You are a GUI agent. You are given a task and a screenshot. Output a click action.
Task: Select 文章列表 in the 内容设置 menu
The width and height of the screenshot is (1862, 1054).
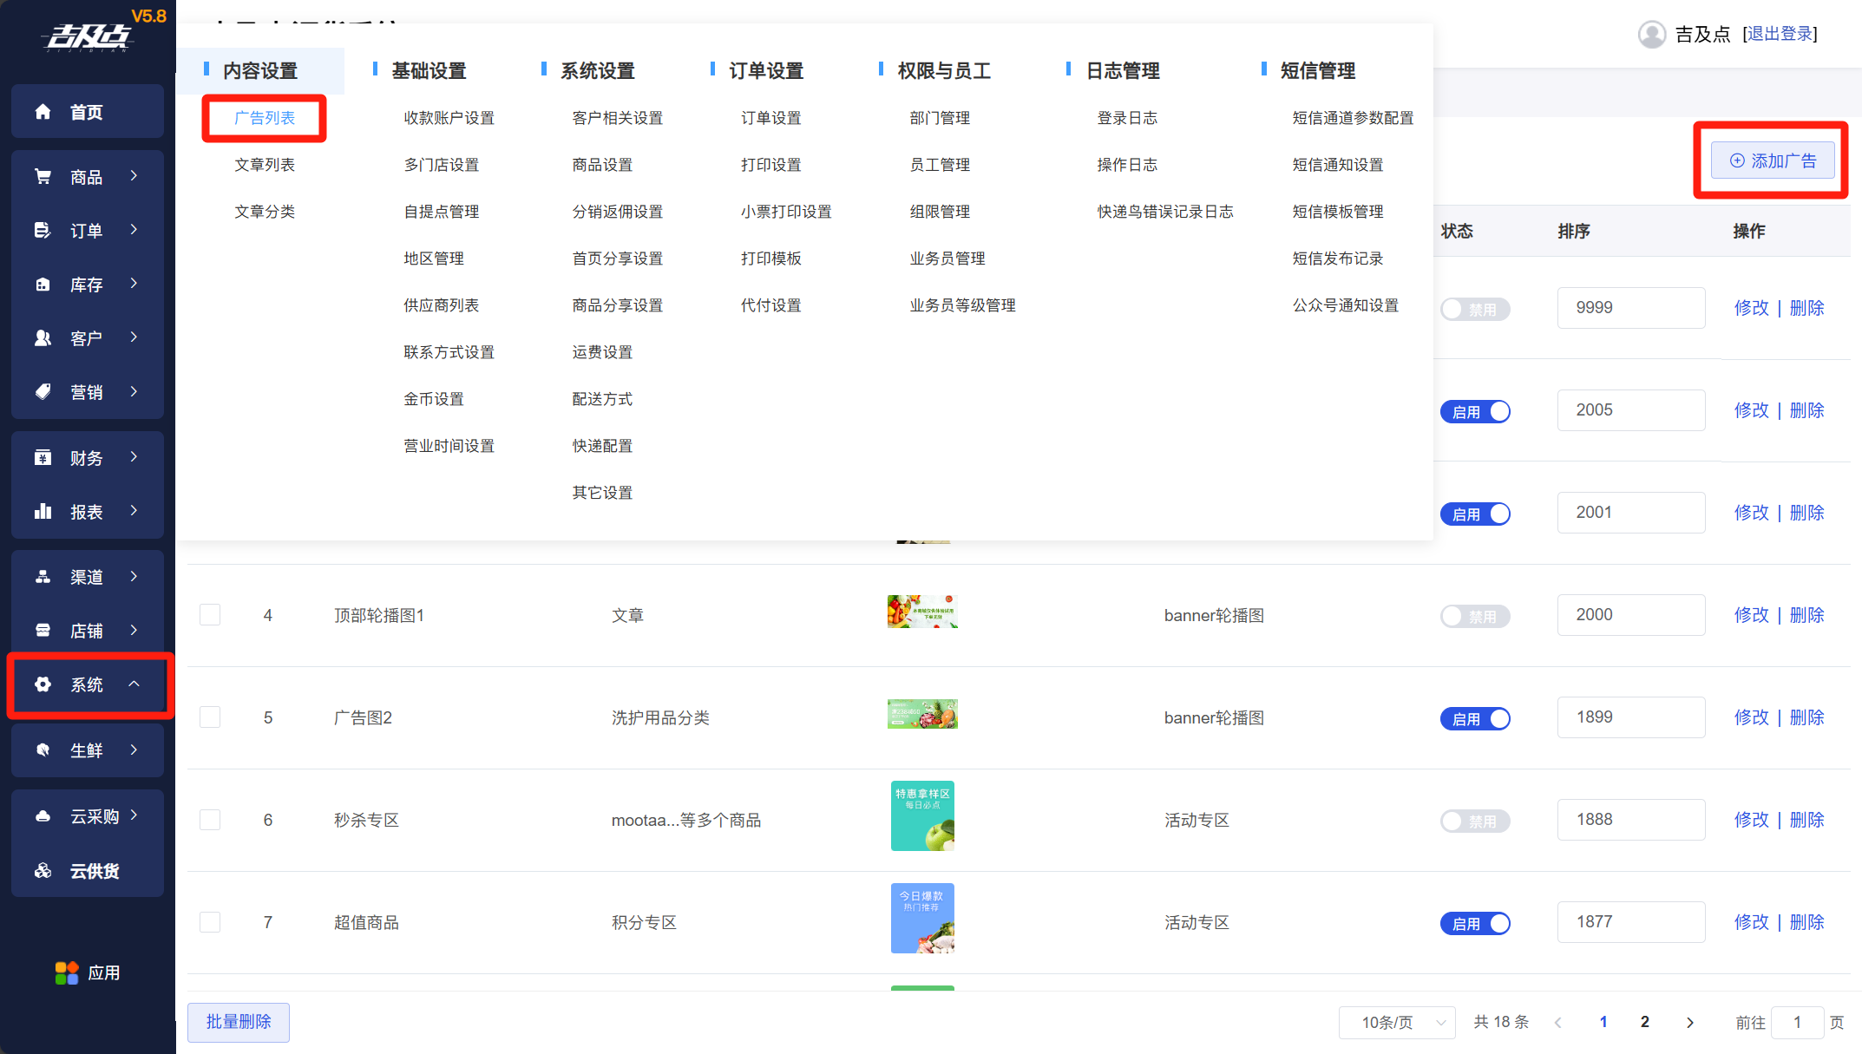point(265,165)
